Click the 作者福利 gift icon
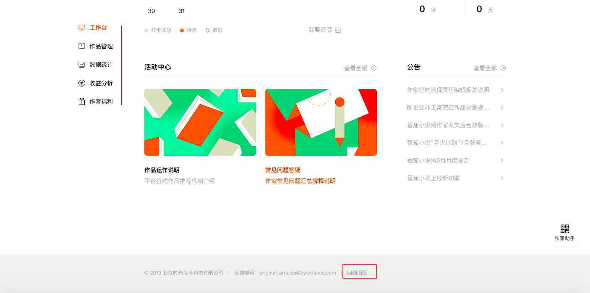This screenshot has width=590, height=293. [82, 102]
